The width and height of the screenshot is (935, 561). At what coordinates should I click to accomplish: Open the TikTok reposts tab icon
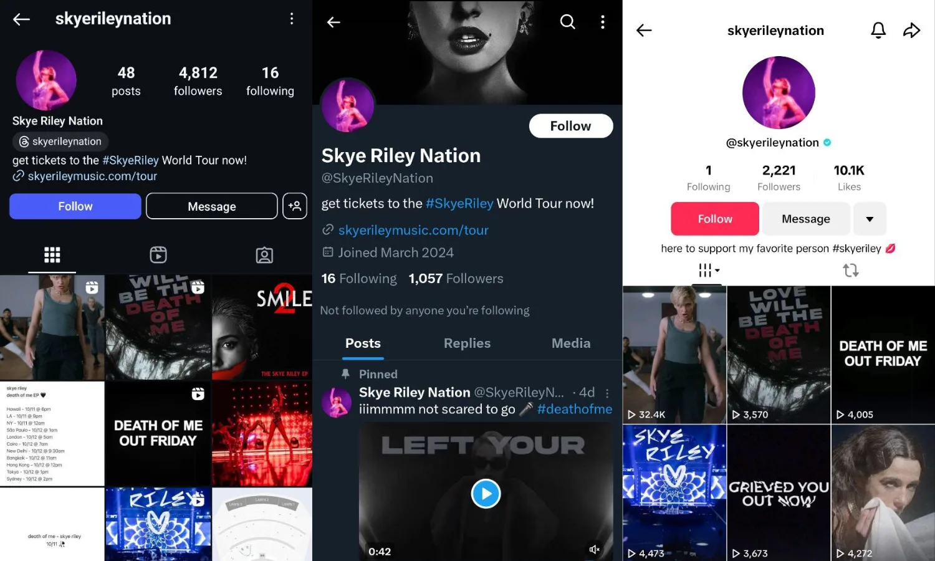coord(851,271)
